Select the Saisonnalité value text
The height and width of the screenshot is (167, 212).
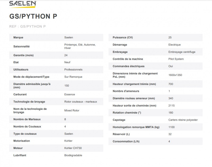click(x=80, y=46)
